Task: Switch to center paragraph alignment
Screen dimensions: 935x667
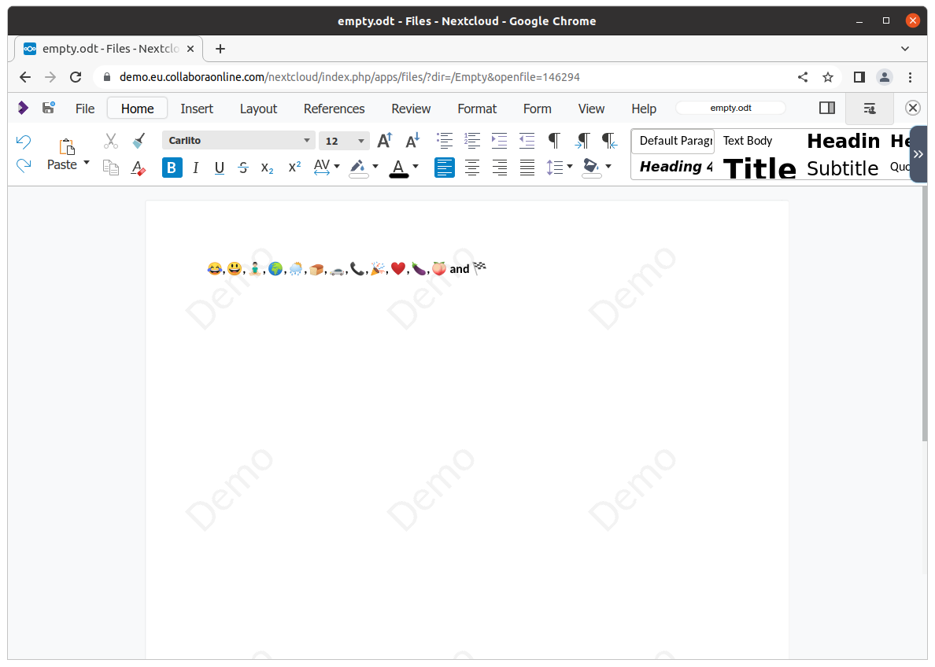Action: (x=471, y=168)
